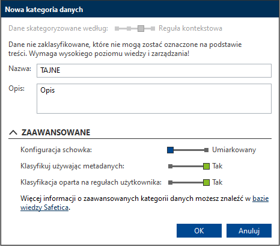Click green handle of regułach użytkownika toggle
The height and width of the screenshot is (246, 280).
pos(206,182)
